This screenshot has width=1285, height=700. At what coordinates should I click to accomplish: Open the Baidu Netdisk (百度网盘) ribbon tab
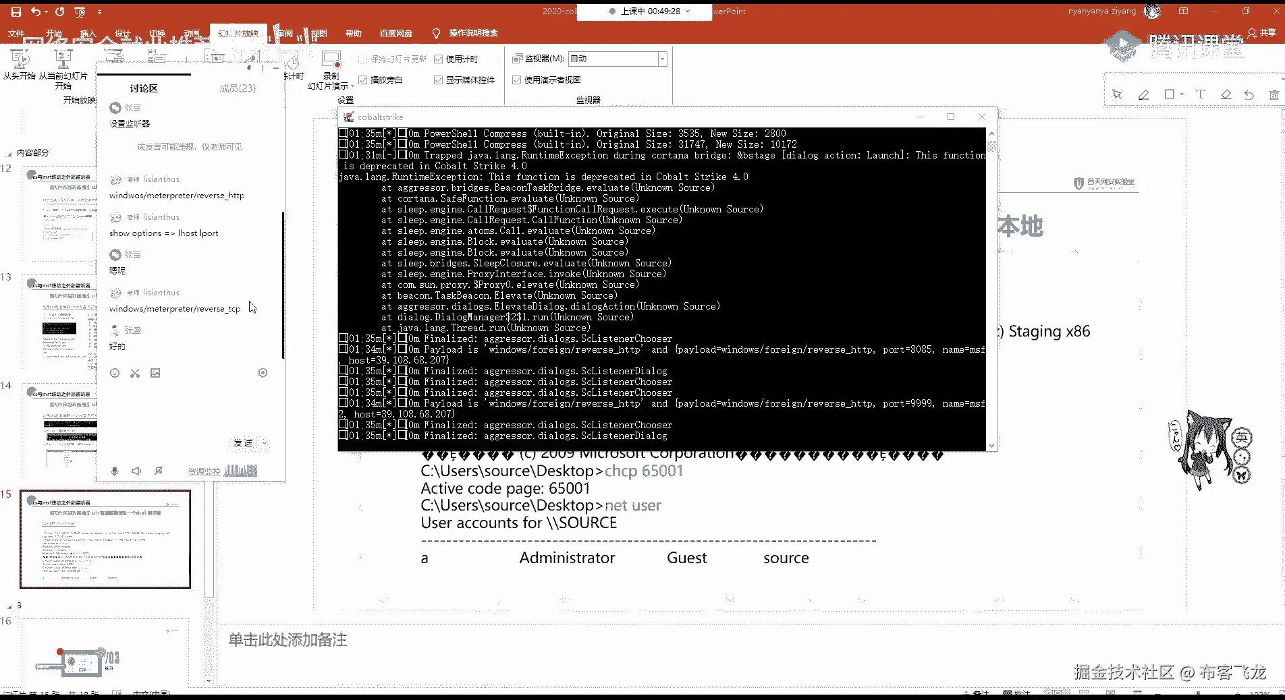pos(396,33)
